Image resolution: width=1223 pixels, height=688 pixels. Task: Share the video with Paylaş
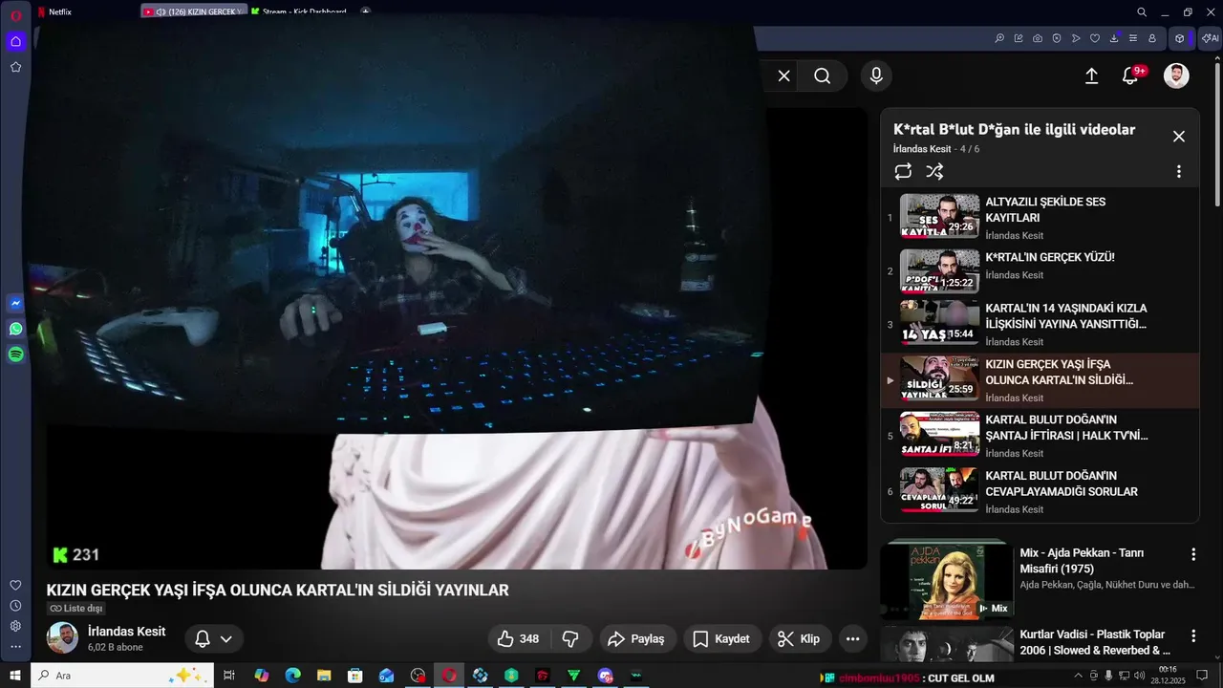(x=638, y=638)
